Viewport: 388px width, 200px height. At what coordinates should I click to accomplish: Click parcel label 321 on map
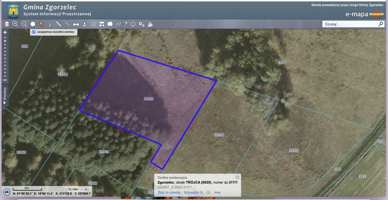coord(362,176)
